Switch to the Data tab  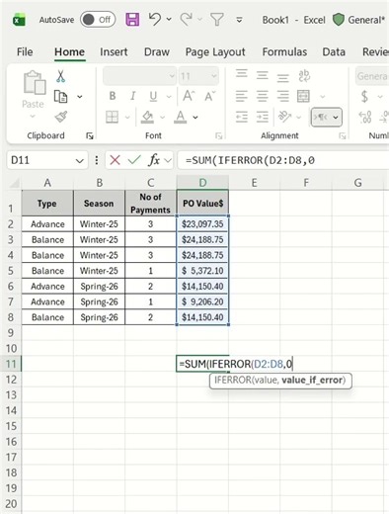pos(334,51)
